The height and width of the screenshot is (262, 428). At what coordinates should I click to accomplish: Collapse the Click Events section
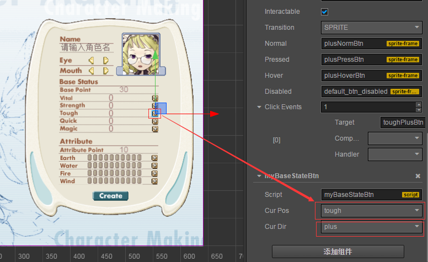coord(259,107)
